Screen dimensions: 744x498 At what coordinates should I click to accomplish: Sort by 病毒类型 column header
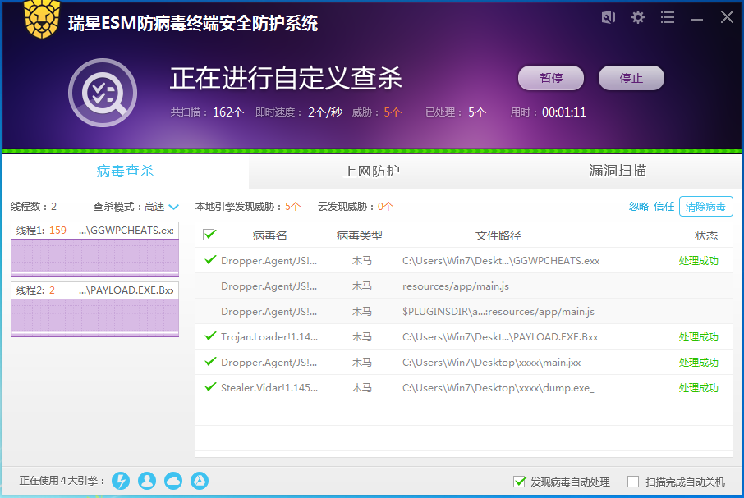pos(359,235)
